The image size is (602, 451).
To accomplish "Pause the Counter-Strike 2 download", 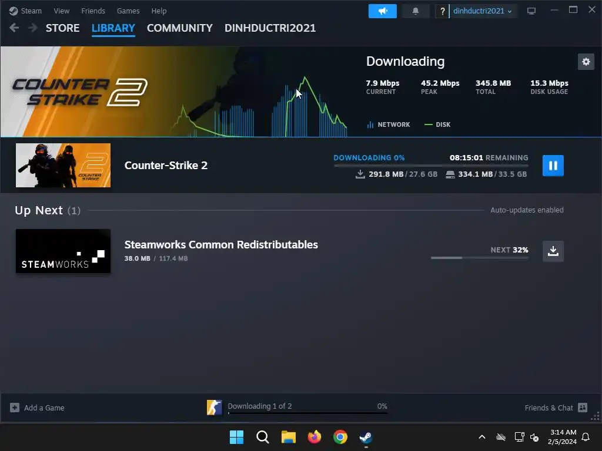I will (x=553, y=166).
